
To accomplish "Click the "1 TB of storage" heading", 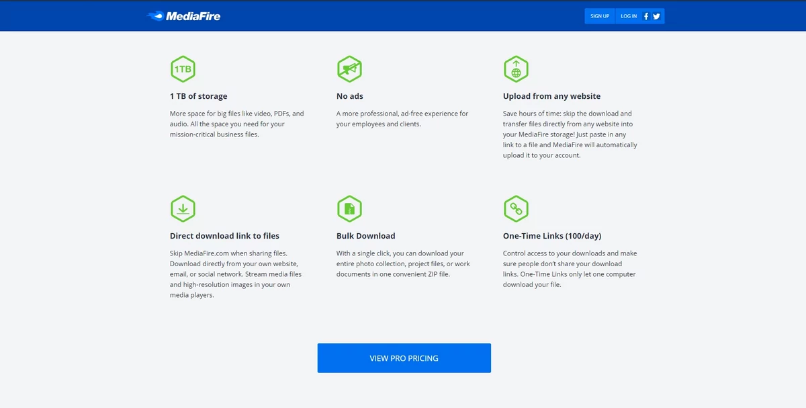I will pos(199,96).
